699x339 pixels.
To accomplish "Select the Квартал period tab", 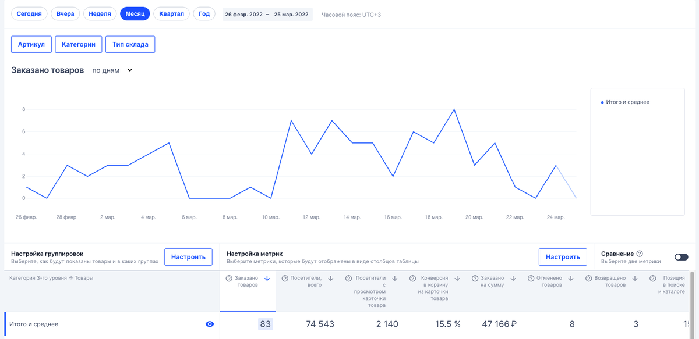I will click(x=171, y=14).
